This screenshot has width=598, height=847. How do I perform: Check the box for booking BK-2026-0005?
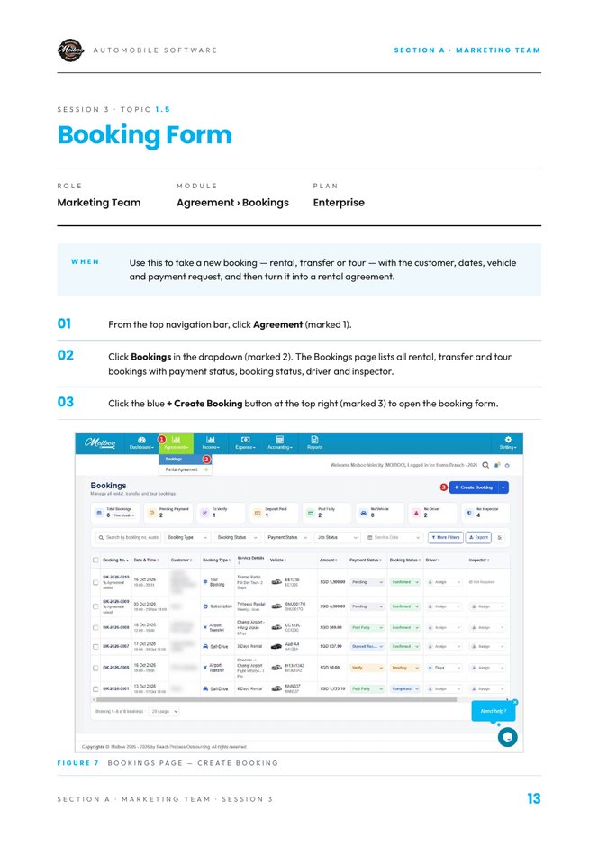tap(95, 668)
